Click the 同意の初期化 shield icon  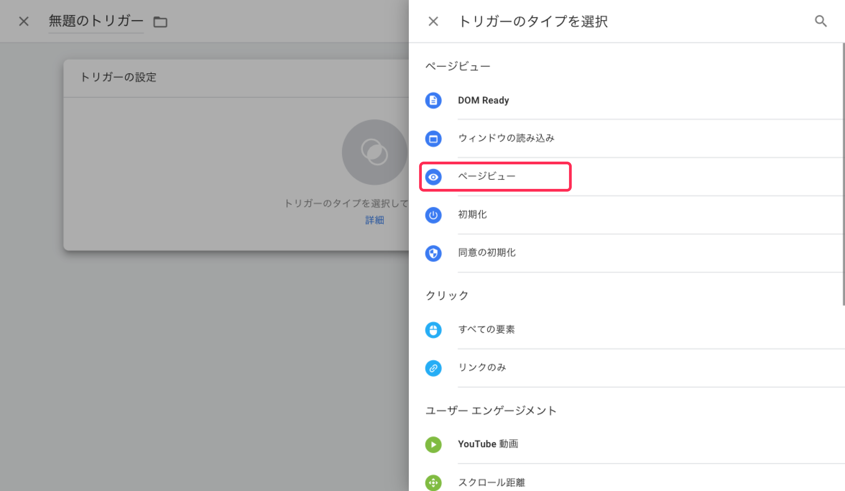pyautogui.click(x=433, y=253)
